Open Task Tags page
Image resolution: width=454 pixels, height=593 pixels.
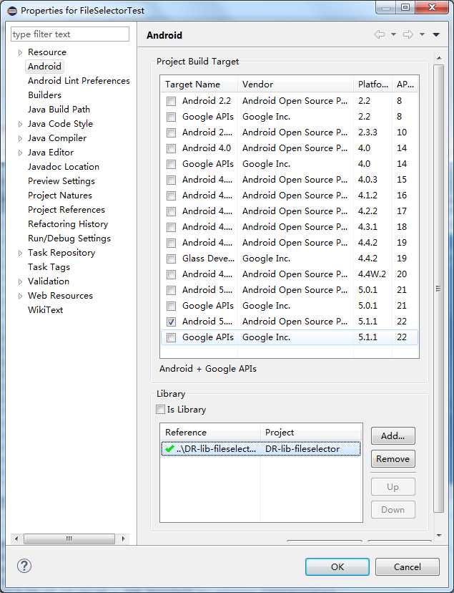49,267
